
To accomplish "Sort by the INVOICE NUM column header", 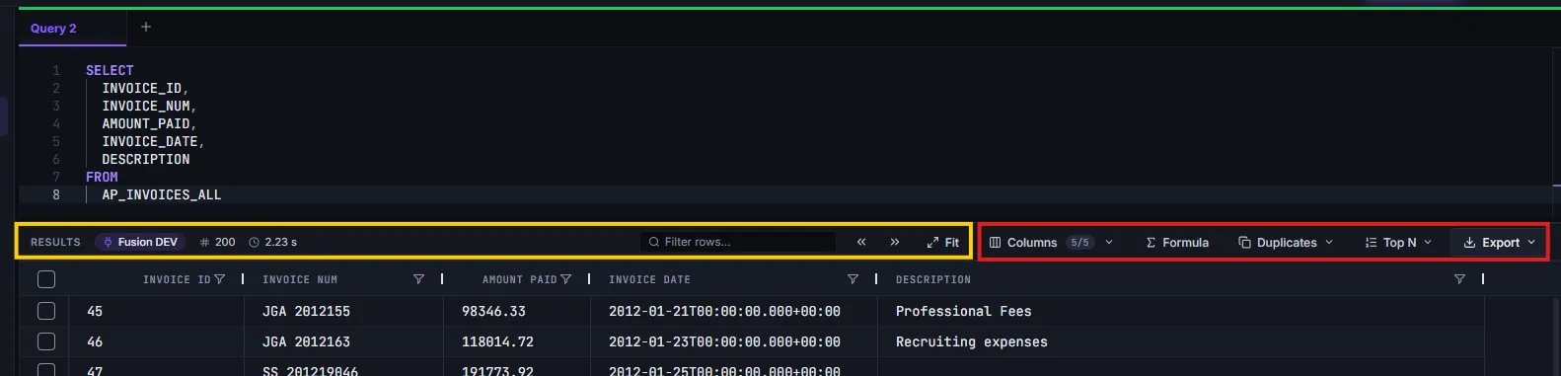I will tap(300, 280).
